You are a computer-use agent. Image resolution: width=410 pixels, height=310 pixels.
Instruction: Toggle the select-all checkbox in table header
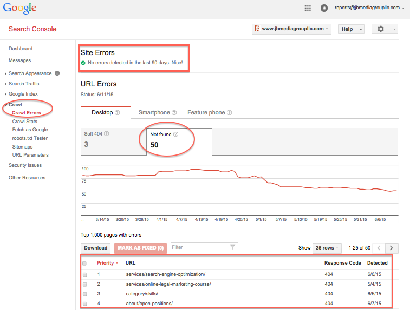pyautogui.click(x=84, y=264)
